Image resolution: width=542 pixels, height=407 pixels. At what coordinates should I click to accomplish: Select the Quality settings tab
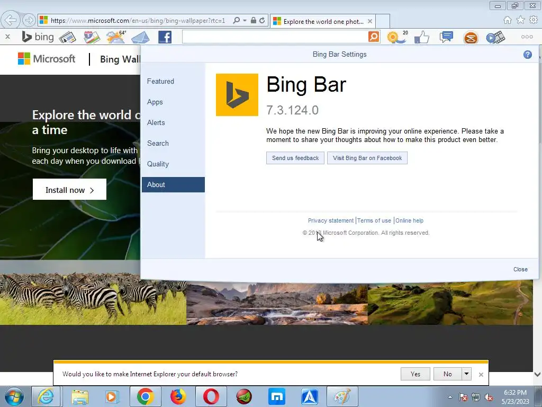tap(173, 164)
